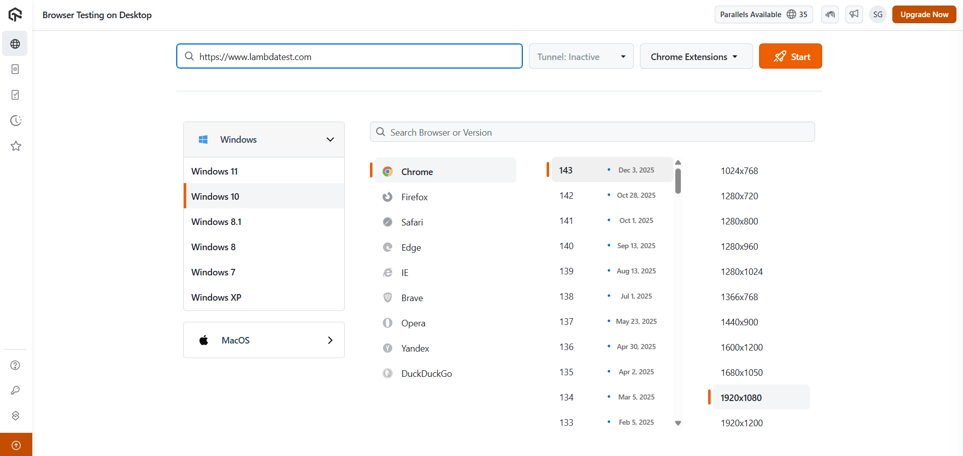The image size is (963, 456).
Task: Start the browser testing session
Action: (x=790, y=56)
